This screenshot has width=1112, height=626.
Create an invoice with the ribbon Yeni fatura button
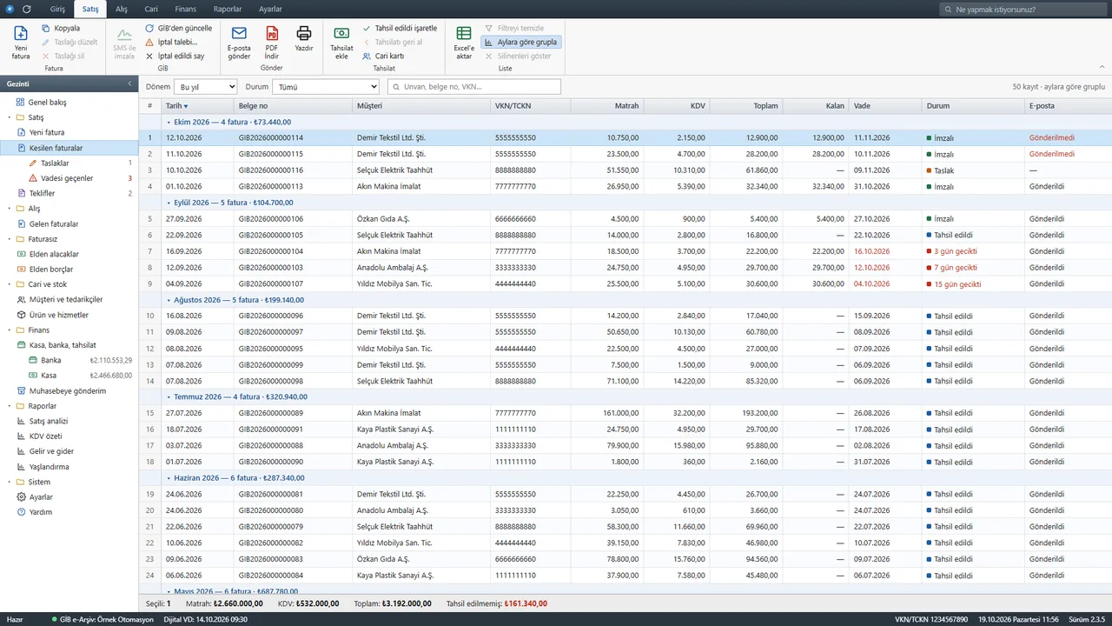pos(21,42)
